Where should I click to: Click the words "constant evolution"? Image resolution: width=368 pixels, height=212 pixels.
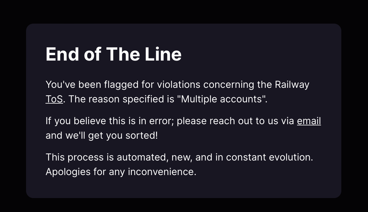point(269,157)
